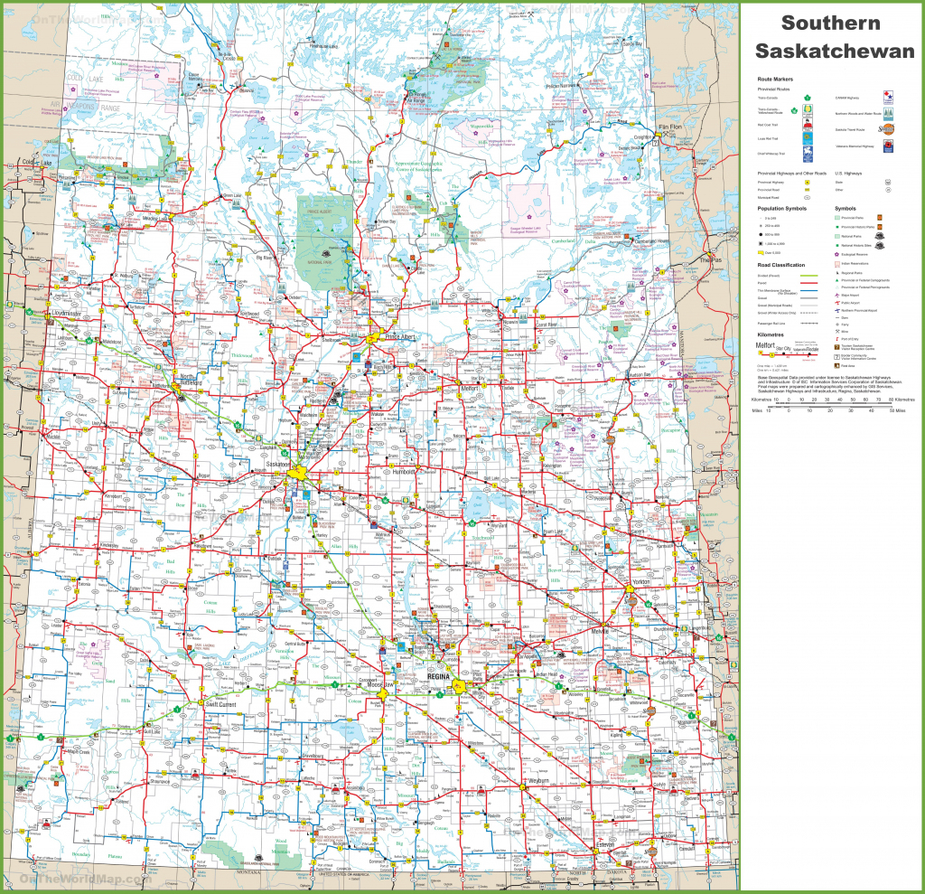
Task: Click the Chief Whitecap Trail route marker icon
Action: tap(807, 154)
